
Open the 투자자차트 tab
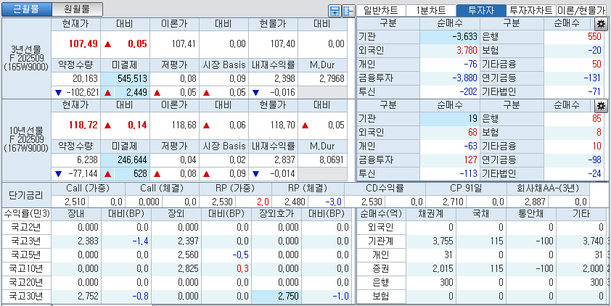point(531,10)
